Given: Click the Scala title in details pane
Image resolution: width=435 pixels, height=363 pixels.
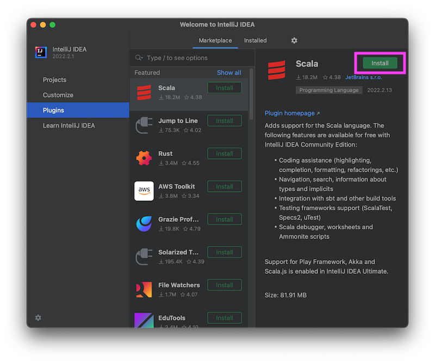Looking at the screenshot, I should pos(307,64).
